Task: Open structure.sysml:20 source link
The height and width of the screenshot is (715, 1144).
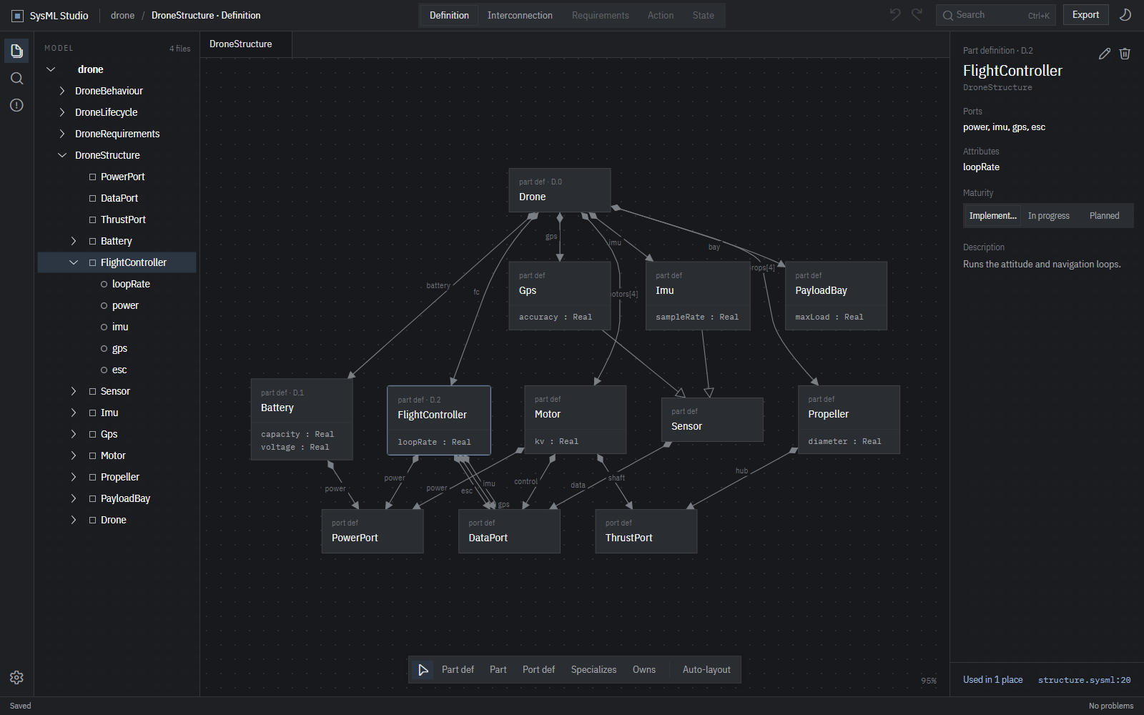Action: (1084, 680)
